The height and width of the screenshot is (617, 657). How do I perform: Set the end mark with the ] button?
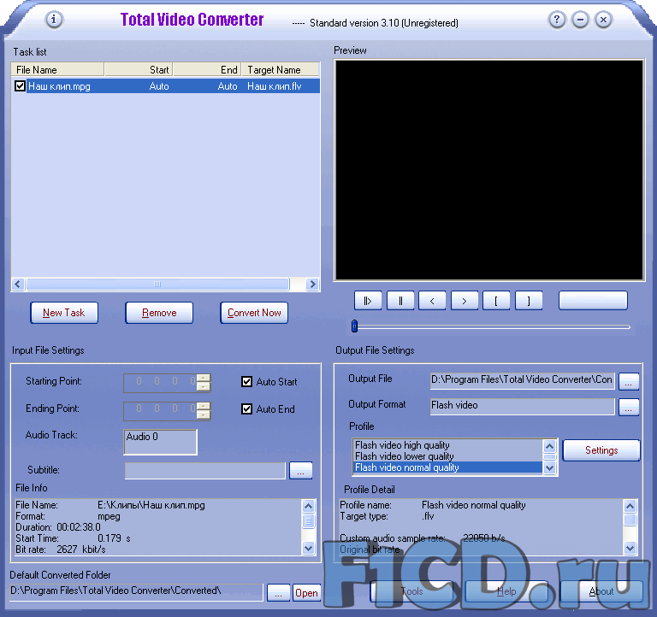point(529,301)
